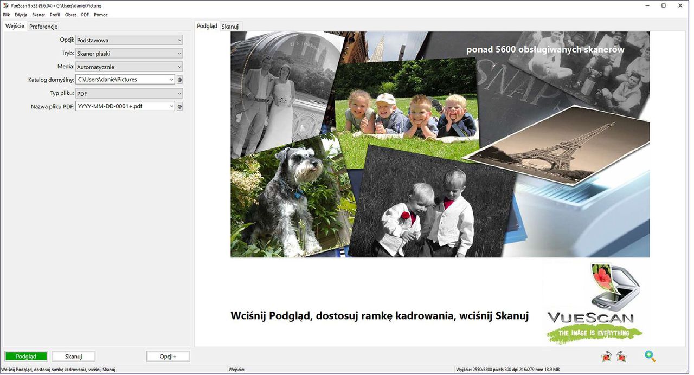Click the Opcji+ button
Viewport: 694px width, 375px height.
pos(168,357)
